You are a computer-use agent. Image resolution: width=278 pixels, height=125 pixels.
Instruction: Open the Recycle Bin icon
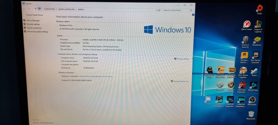click(x=251, y=115)
